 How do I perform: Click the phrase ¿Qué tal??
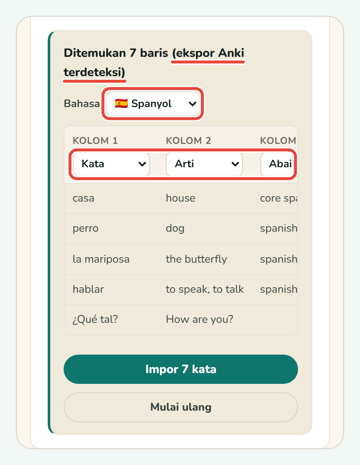(x=95, y=319)
